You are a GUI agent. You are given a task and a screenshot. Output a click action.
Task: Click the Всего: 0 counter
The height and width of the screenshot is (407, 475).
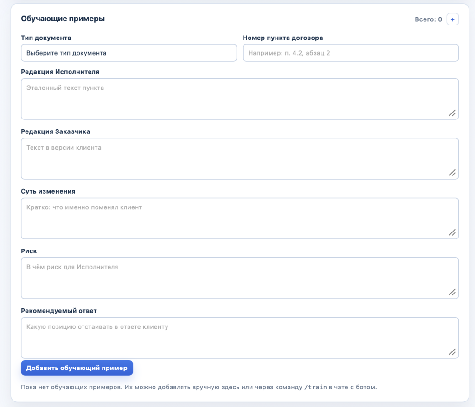[x=428, y=19]
